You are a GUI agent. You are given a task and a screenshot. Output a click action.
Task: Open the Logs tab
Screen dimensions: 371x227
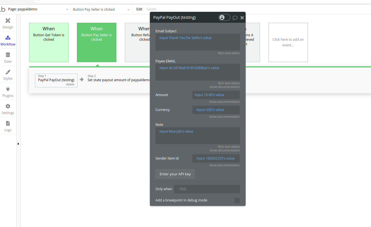(x=8, y=126)
